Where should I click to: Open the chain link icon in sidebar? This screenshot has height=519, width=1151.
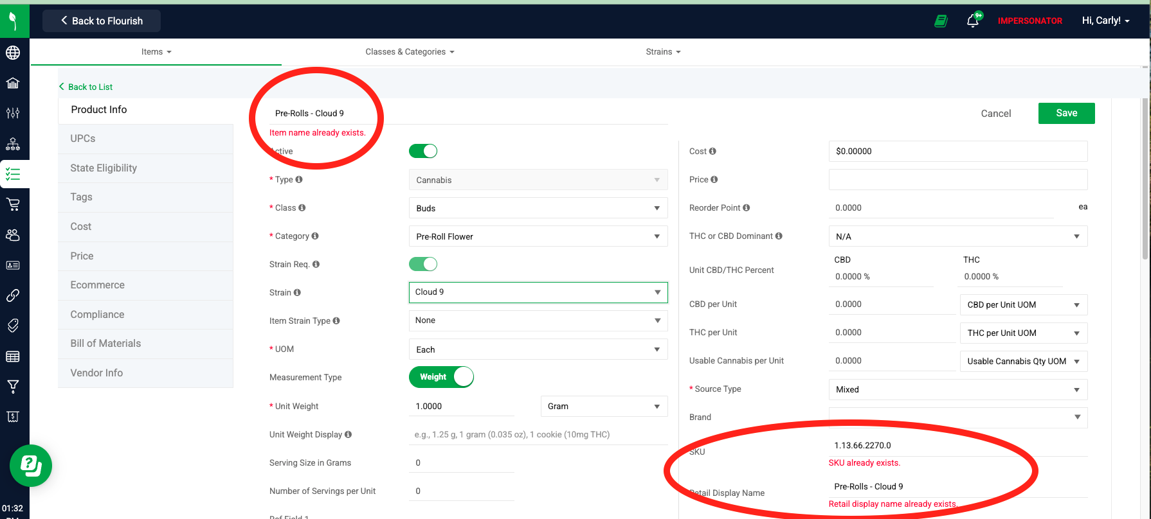pyautogui.click(x=13, y=295)
